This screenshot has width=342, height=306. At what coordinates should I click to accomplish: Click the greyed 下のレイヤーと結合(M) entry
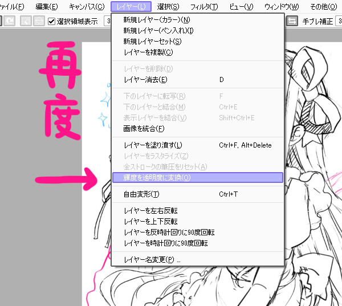click(198, 107)
